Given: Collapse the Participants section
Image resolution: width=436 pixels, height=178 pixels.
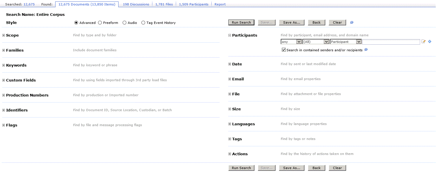Looking at the screenshot, I should pyautogui.click(x=230, y=35).
